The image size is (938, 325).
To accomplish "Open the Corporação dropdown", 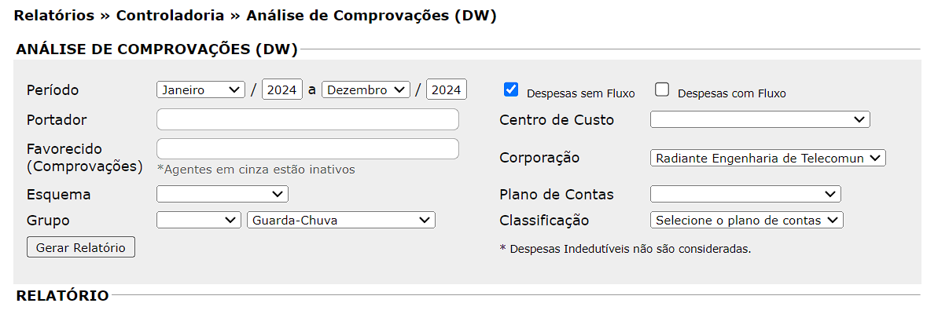I will tap(767, 158).
